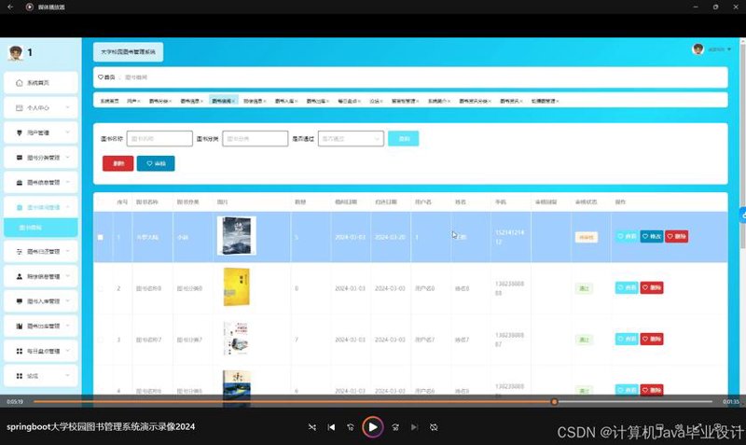Open the admin account dropdown arrow
This screenshot has height=445, width=746.
729,49
